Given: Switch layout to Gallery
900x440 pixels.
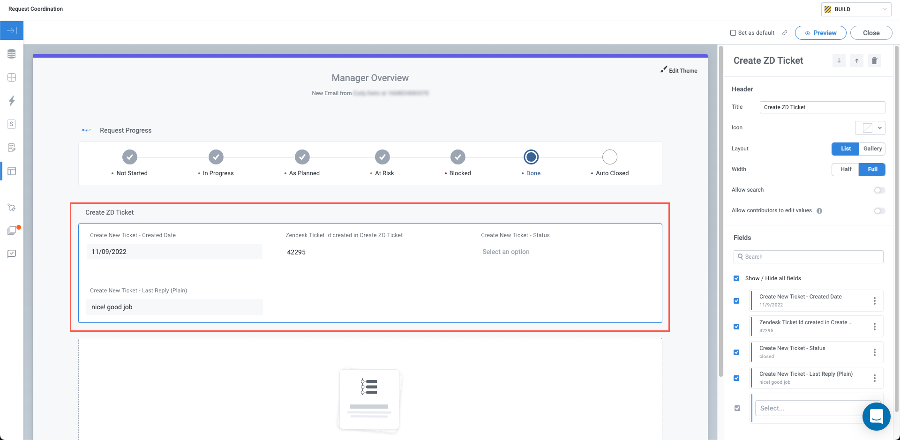Looking at the screenshot, I should (872, 149).
